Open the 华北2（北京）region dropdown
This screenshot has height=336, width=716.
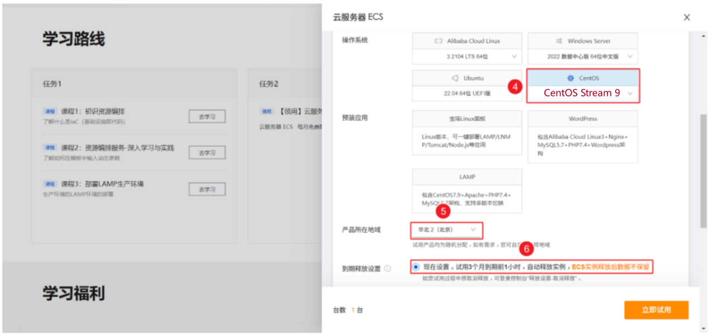(447, 230)
